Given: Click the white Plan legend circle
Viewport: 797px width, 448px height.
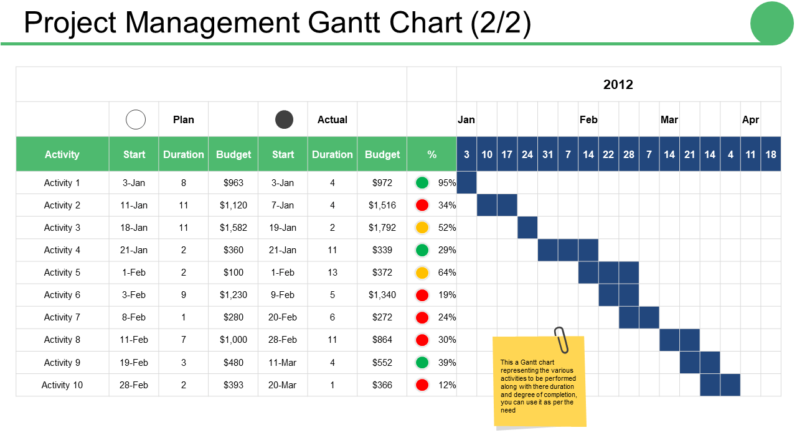Looking at the screenshot, I should [x=136, y=119].
